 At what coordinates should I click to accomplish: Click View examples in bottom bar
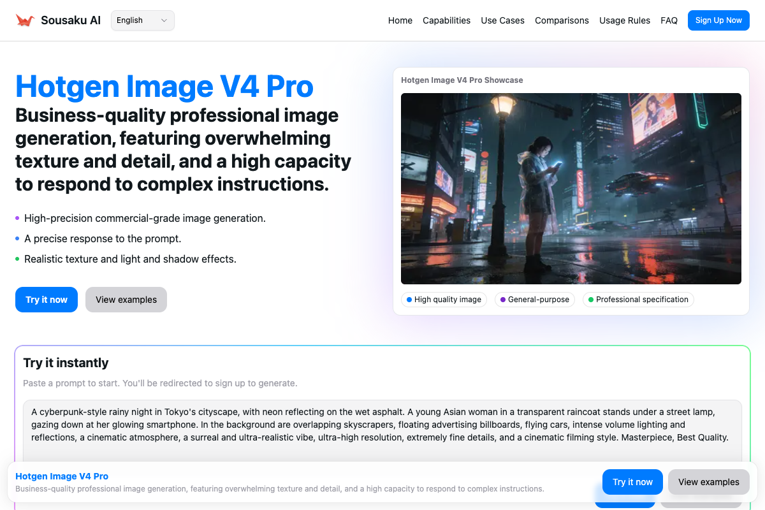[x=708, y=482]
